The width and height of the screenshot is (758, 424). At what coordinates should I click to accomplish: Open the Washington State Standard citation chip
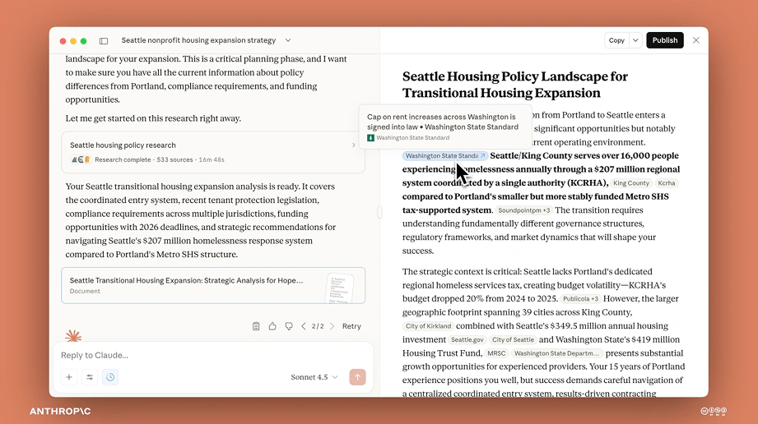[x=444, y=156]
